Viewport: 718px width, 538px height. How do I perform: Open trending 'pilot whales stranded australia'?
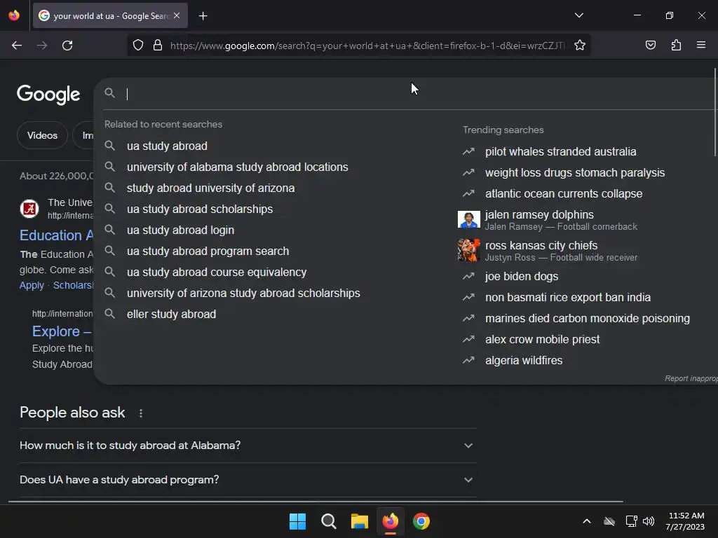(x=560, y=151)
